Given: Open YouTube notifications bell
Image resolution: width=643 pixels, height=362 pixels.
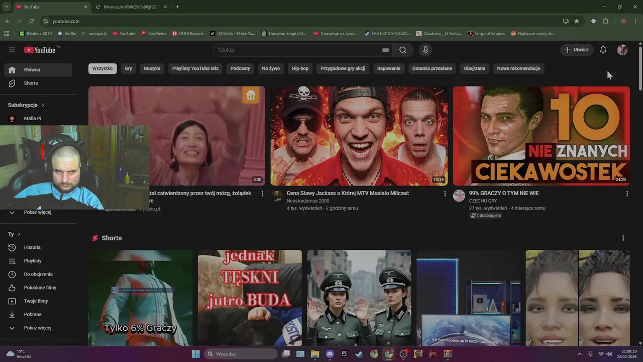Looking at the screenshot, I should click(x=603, y=50).
